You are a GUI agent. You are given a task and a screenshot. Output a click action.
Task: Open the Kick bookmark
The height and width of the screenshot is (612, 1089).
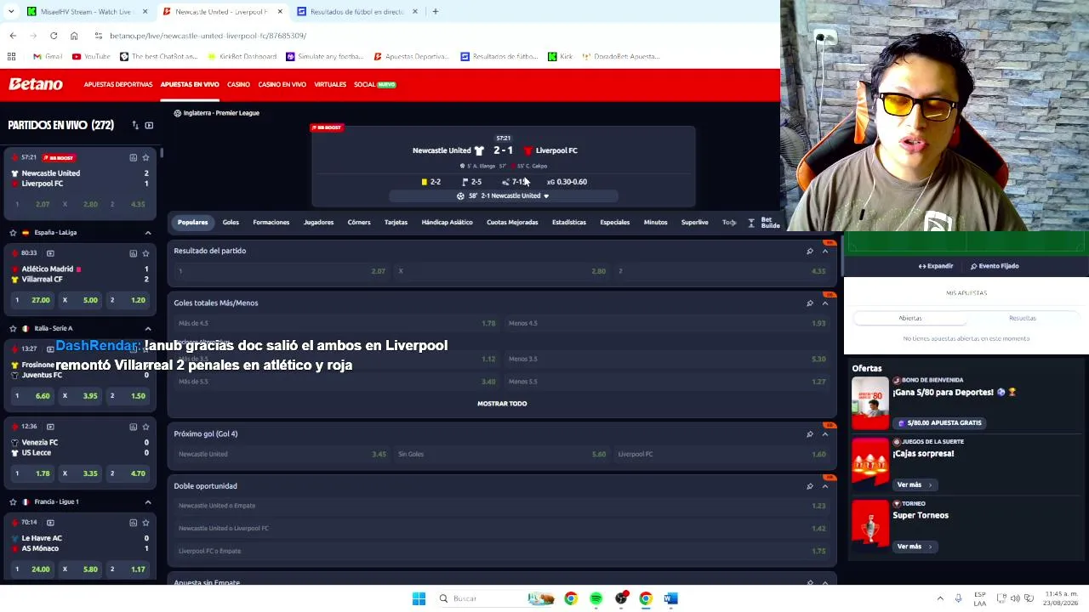(561, 56)
